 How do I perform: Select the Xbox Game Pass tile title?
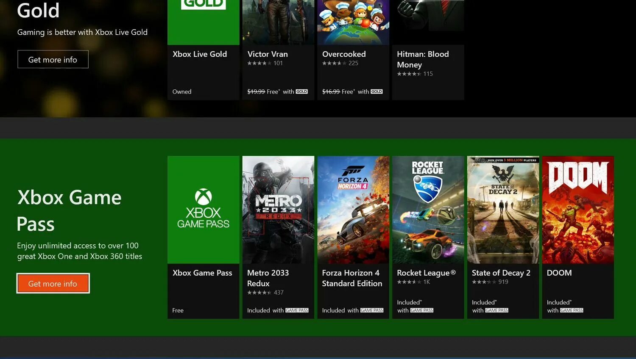pyautogui.click(x=202, y=273)
